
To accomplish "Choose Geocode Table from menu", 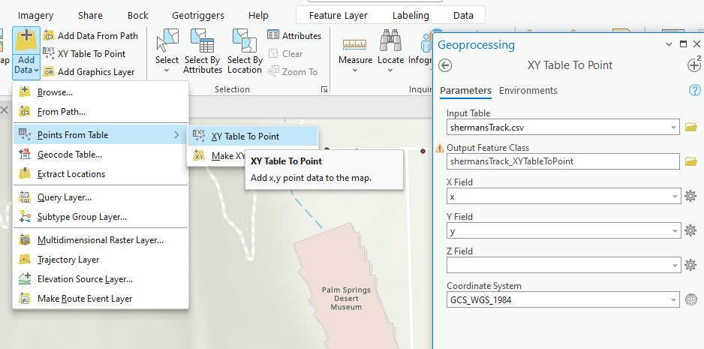I will [69, 155].
